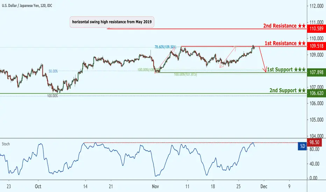This screenshot has width=326, height=192.
Task: Click the 98.50 stochastic value tag
Action: 314,142
